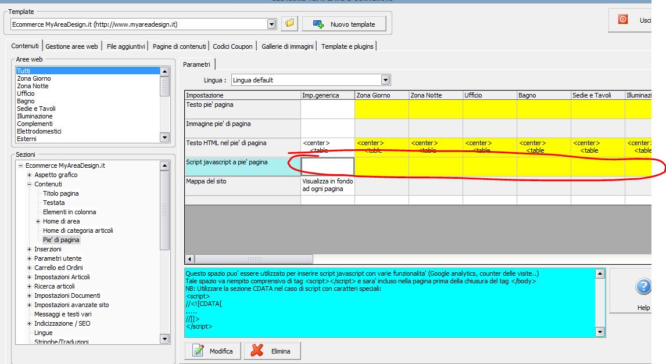Open the Template selection dropdown
The height and width of the screenshot is (364, 666).
coord(272,24)
